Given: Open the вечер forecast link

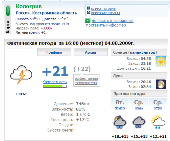Looking at the screenshot, I should [x=120, y=108].
